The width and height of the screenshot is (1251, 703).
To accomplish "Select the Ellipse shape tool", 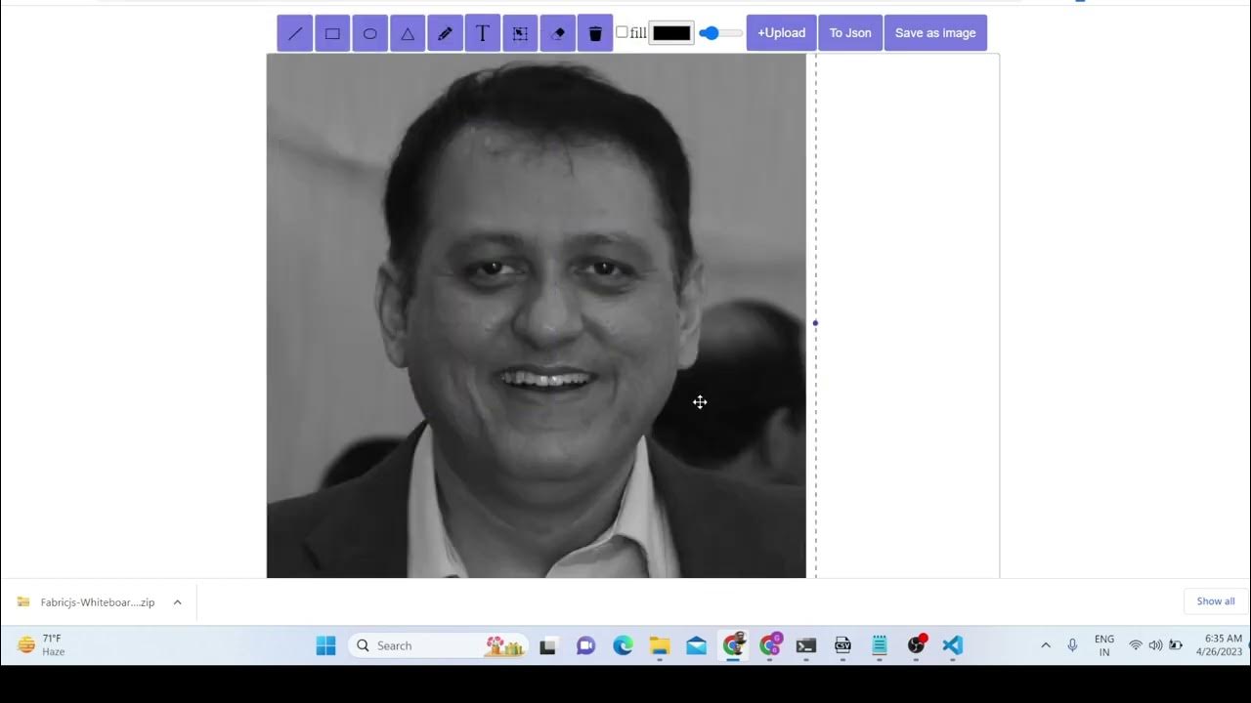I will (x=370, y=33).
